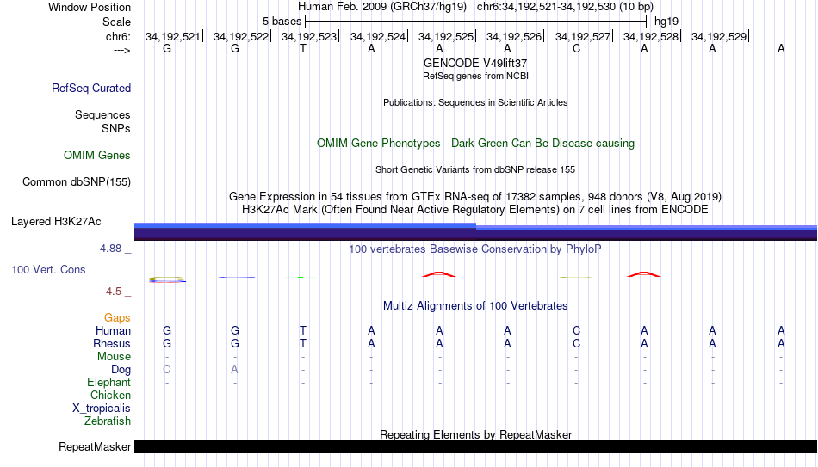Click the GTEx Gene Expression track title
This screenshot has height=467, width=818.
coord(475,196)
